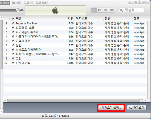The width and height of the screenshot is (151, 119).
Task: Select the 슈베르트 아베마리아 title
Action: 29,50
